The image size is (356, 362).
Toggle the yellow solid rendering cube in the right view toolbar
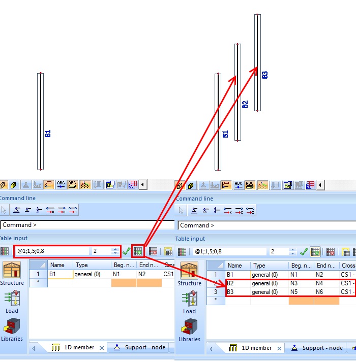point(189,185)
